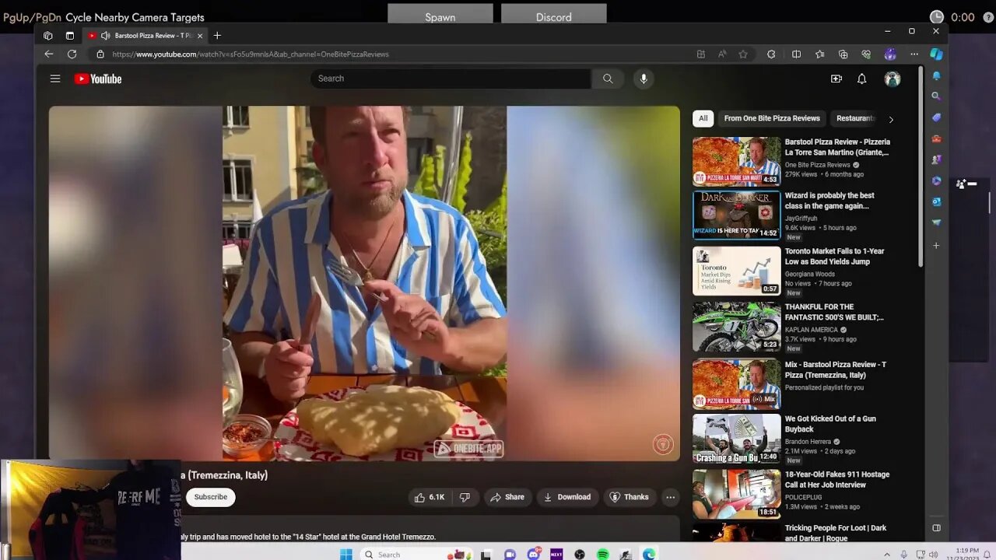
Task: Open Spotify from the taskbar
Action: click(603, 554)
